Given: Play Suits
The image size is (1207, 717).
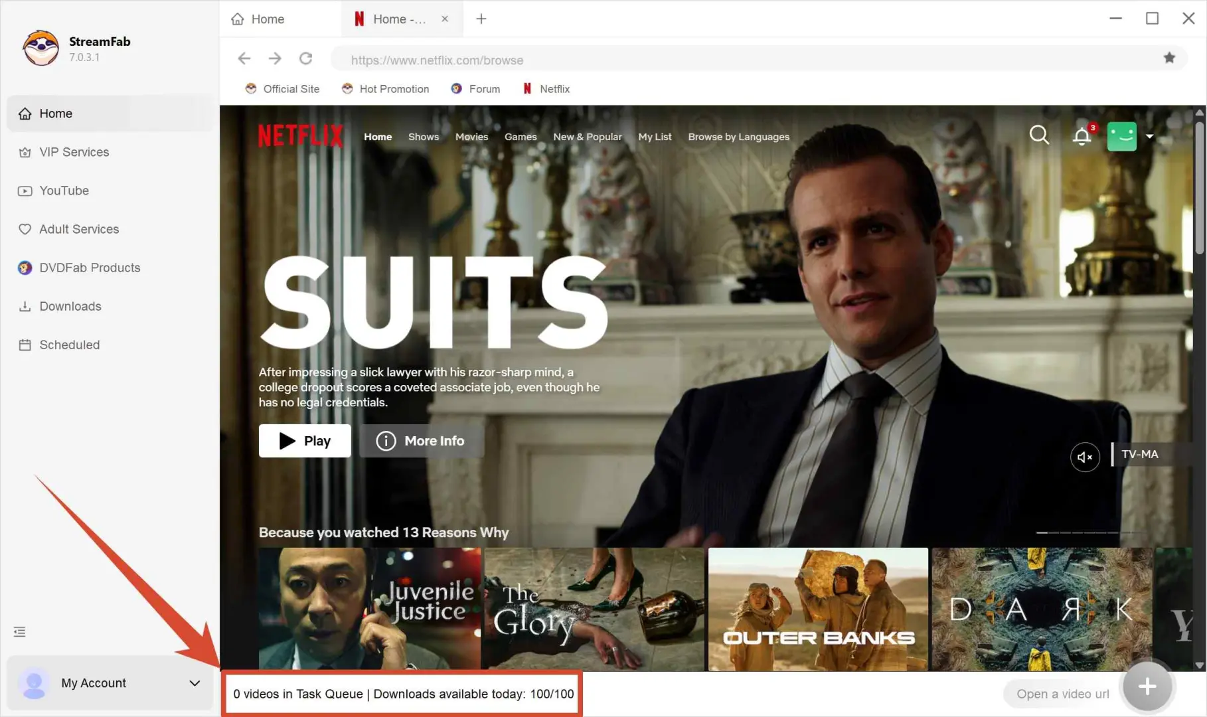Looking at the screenshot, I should click(x=305, y=441).
